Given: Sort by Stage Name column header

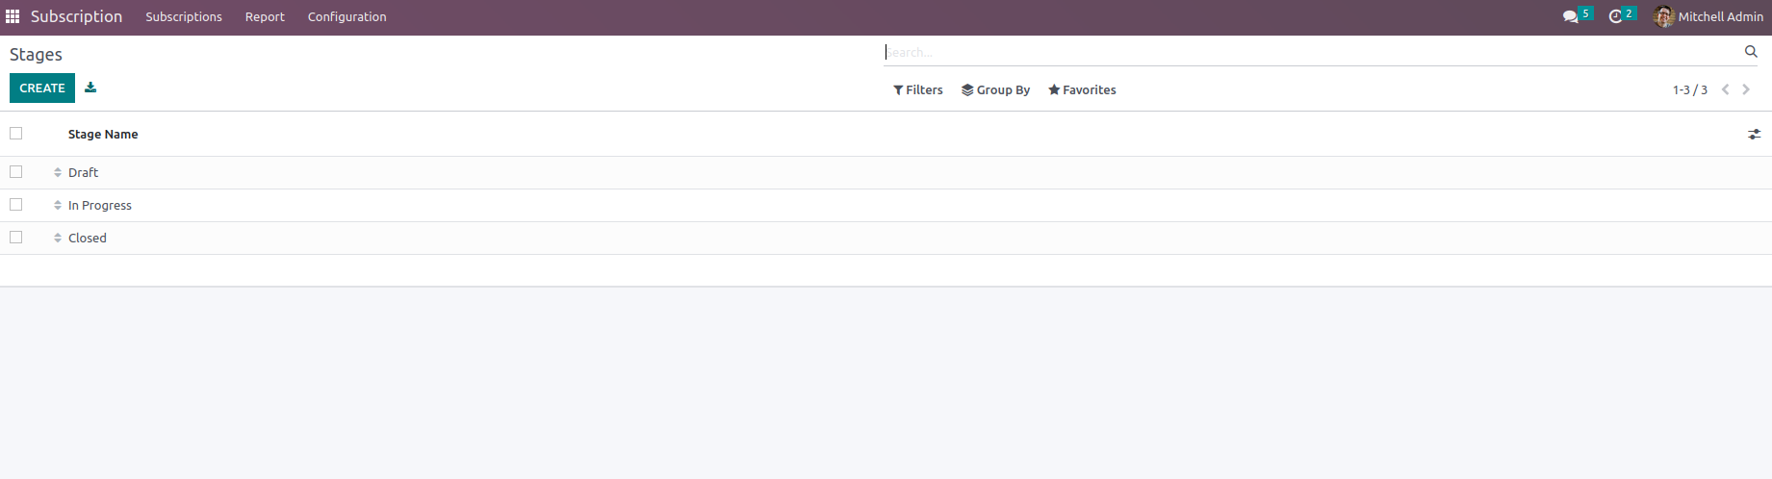Looking at the screenshot, I should 103,134.
